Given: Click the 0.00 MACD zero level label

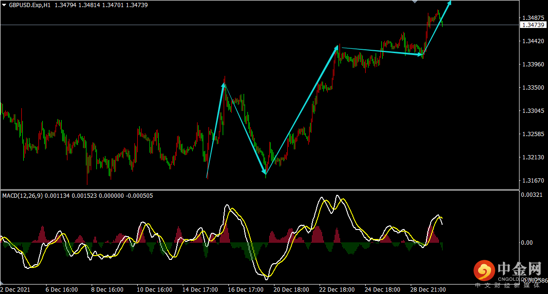Looking at the screenshot, I should pyautogui.click(x=527, y=243).
